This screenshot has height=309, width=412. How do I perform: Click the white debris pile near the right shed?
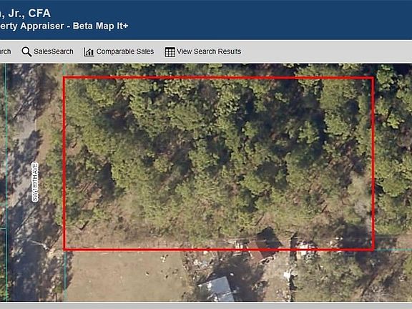(305, 248)
